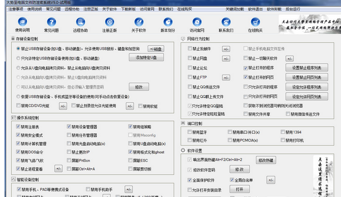Check the 禁止QQ群上传文件 checkbox
341x197 pixels.
coord(190,96)
